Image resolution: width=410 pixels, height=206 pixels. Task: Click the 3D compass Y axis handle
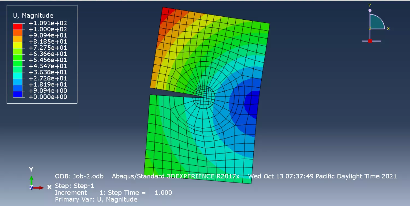click(370, 10)
